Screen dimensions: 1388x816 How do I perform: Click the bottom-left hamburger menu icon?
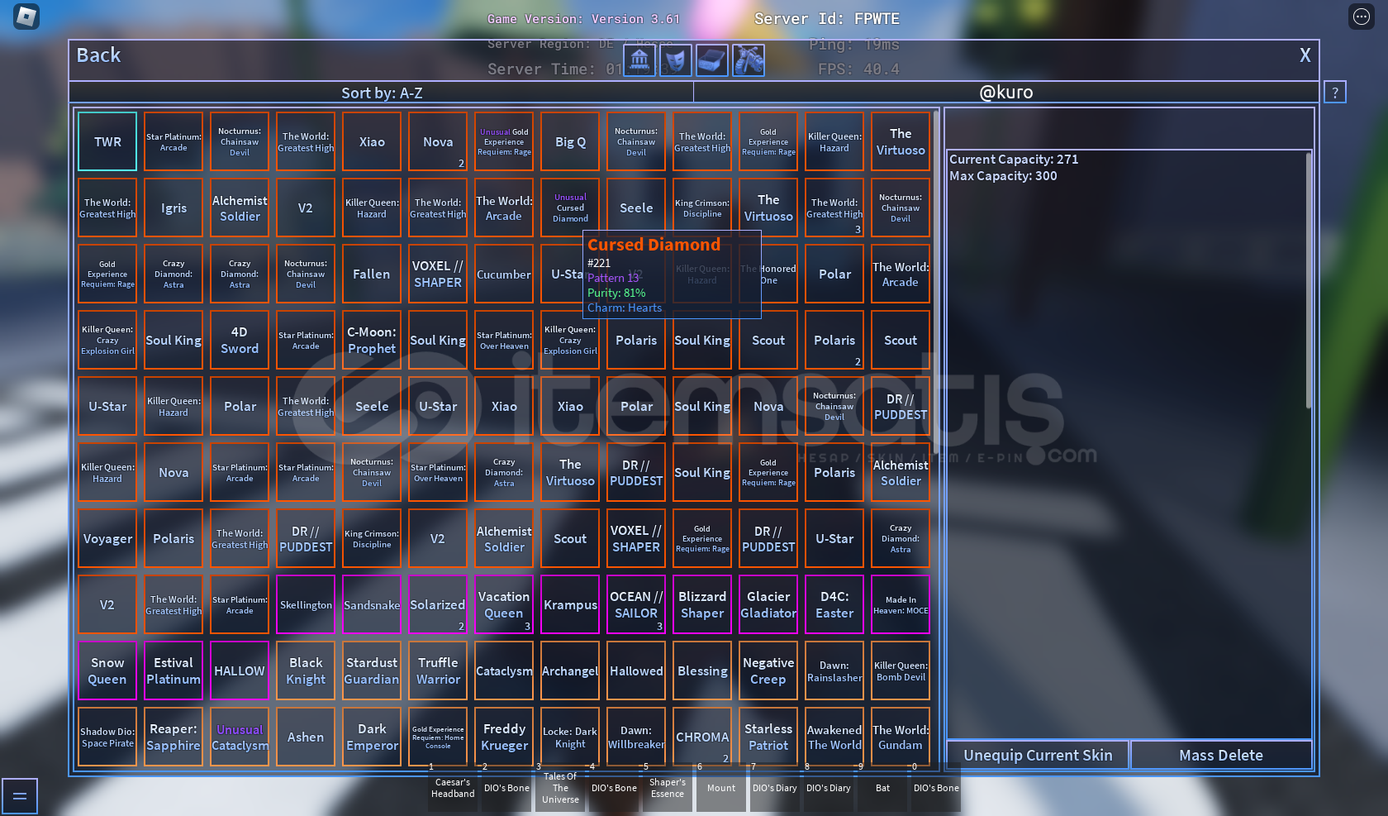(20, 796)
